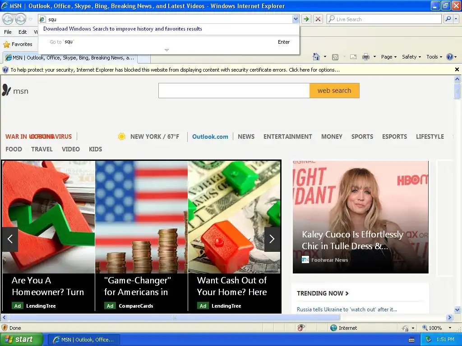This screenshot has width=462, height=346.
Task: Click the Forward navigation arrow button
Action: (20, 19)
